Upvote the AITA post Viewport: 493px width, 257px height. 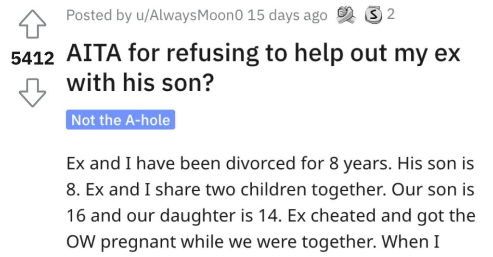[32, 24]
